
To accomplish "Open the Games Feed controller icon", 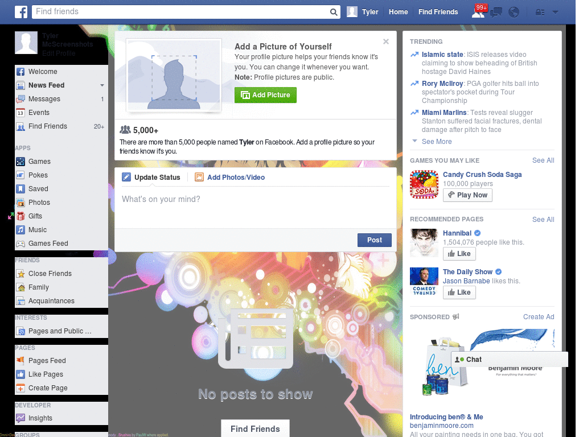I will 20,244.
